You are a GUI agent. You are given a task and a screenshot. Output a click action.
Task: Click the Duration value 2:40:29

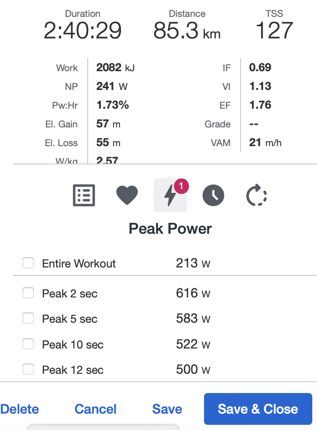83,30
